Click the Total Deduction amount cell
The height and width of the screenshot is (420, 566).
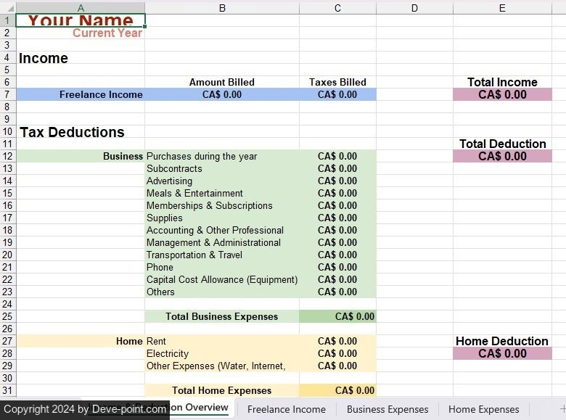coord(502,157)
